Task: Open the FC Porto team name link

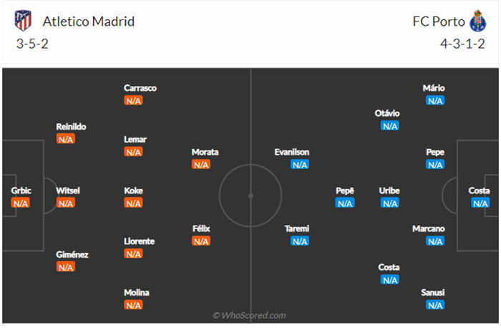Action: pos(437,21)
